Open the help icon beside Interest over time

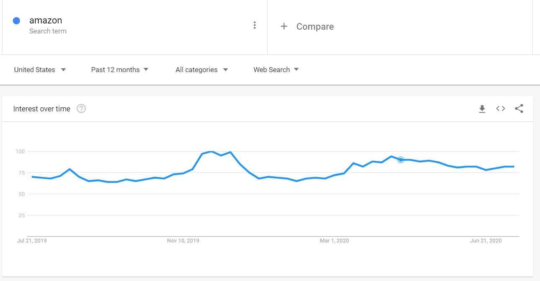81,109
